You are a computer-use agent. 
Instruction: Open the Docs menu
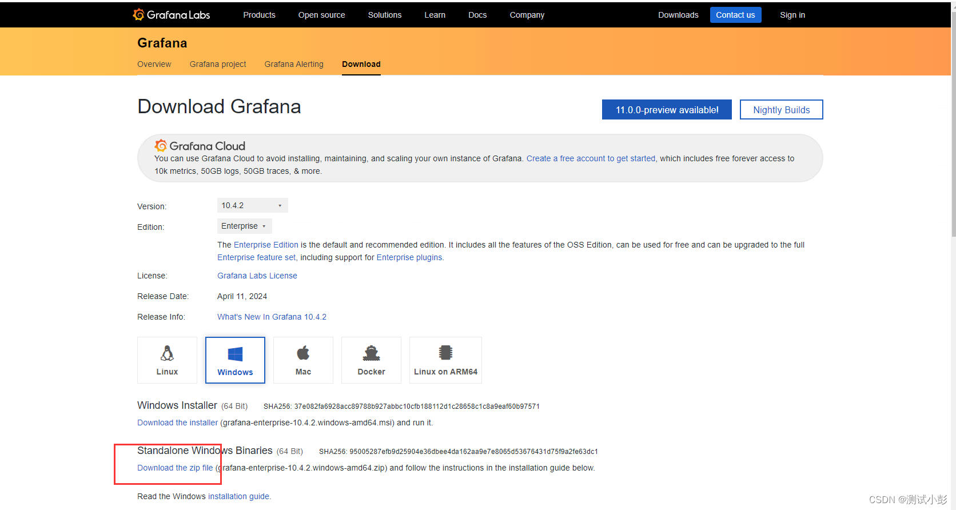point(477,15)
